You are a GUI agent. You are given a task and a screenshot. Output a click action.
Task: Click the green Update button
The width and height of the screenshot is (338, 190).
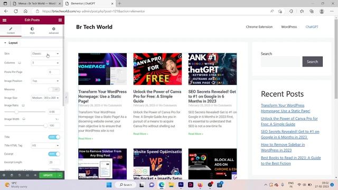[x=48, y=175]
